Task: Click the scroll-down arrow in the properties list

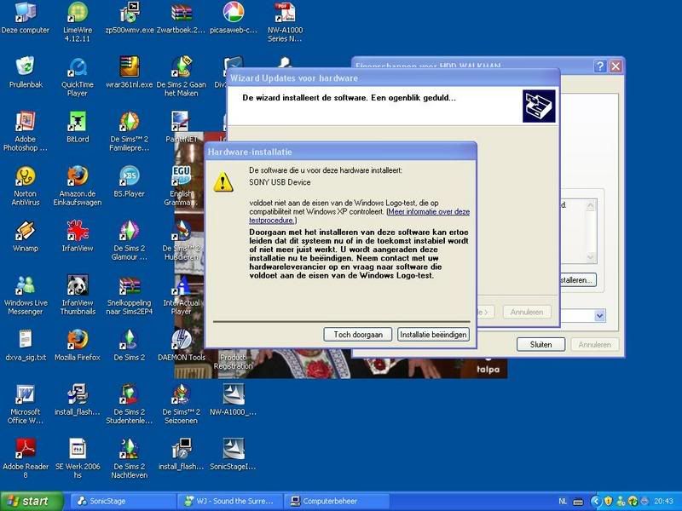Action: tap(590, 257)
